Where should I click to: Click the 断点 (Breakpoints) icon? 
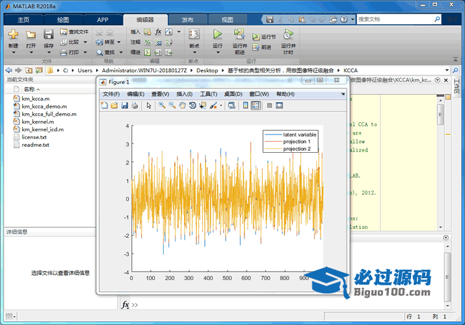[x=194, y=34]
